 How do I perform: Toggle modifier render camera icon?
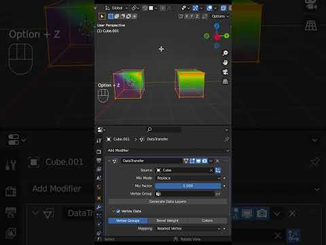(204, 161)
